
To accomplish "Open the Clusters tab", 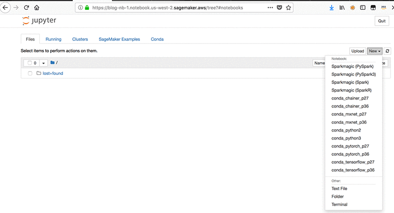I will [x=80, y=39].
